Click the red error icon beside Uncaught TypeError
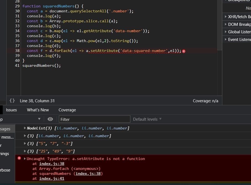251x185 pixels. pos(19,158)
